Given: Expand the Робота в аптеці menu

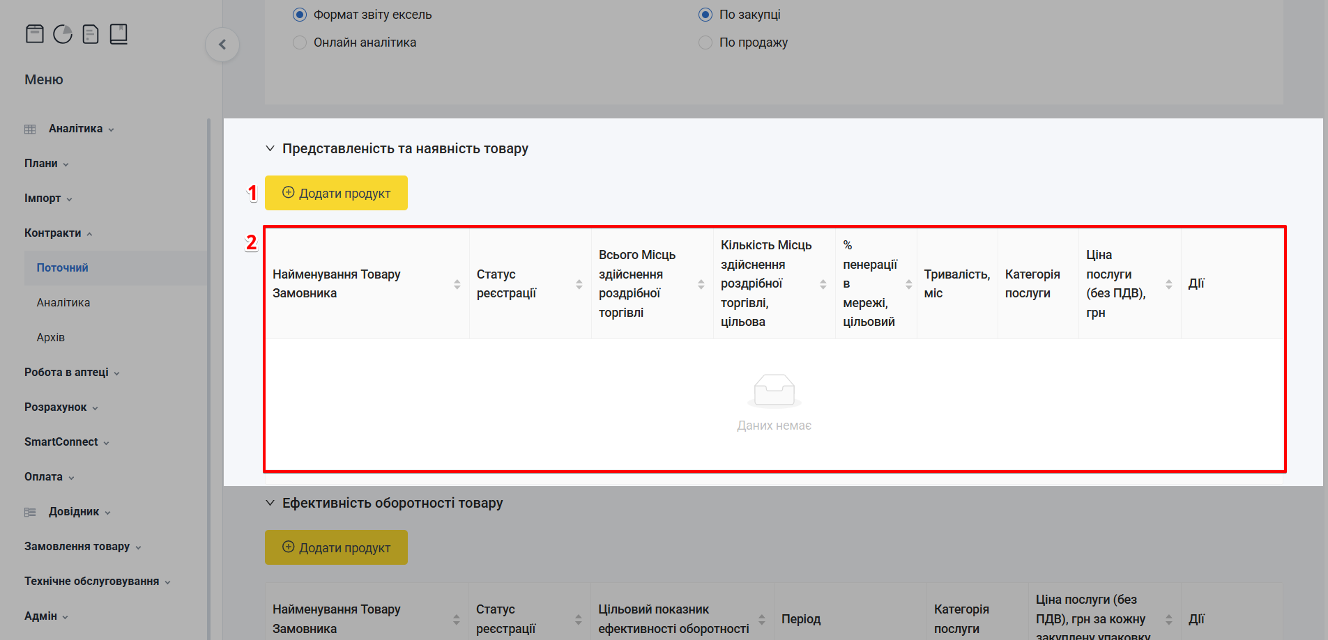Looking at the screenshot, I should [72, 373].
